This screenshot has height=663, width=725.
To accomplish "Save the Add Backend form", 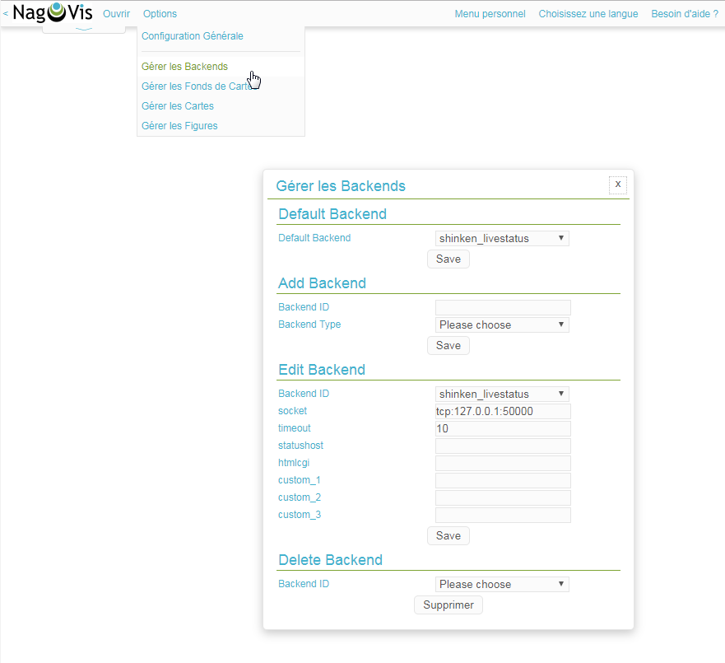I will click(x=448, y=345).
